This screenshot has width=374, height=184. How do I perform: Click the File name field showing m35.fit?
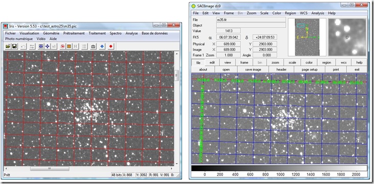(251, 19)
